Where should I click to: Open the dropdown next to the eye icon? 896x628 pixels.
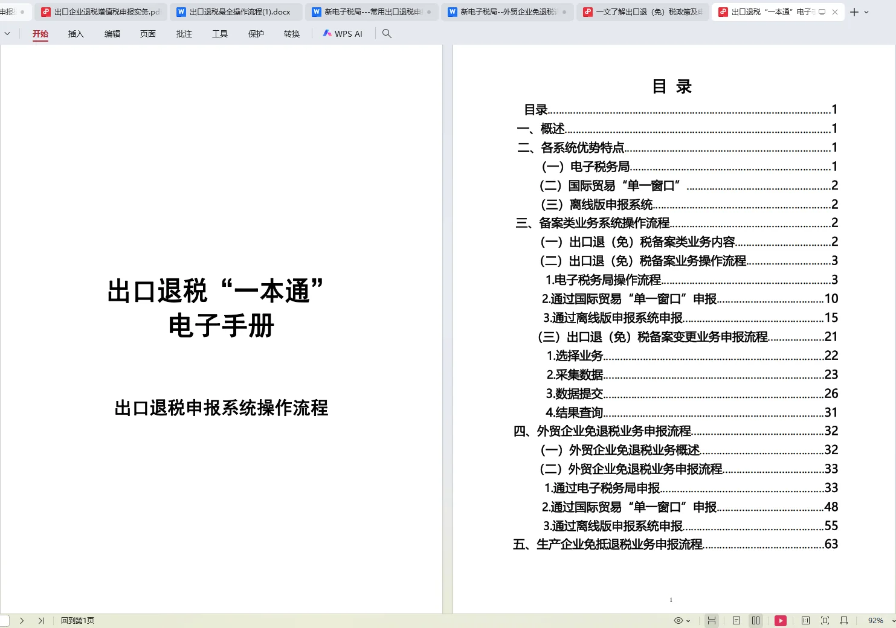pyautogui.click(x=688, y=620)
